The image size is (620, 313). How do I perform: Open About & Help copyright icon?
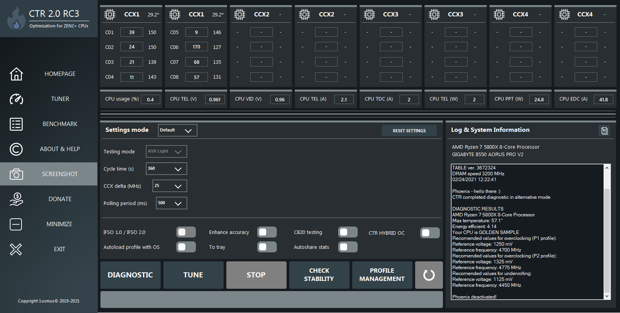click(16, 149)
